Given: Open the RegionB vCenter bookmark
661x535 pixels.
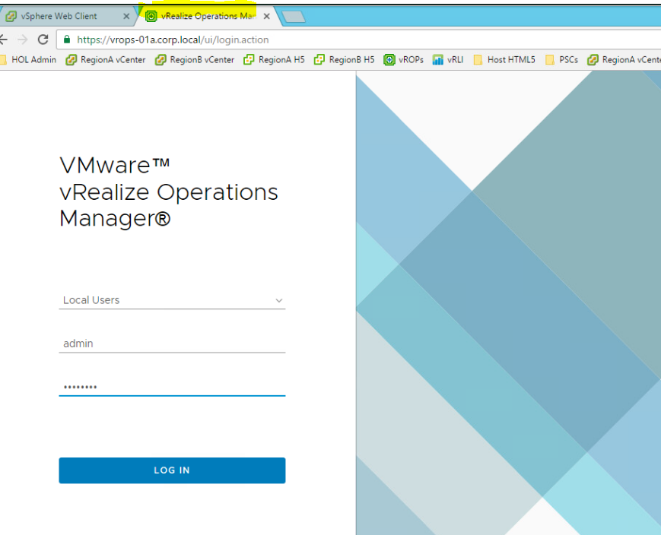Looking at the screenshot, I should 195,60.
